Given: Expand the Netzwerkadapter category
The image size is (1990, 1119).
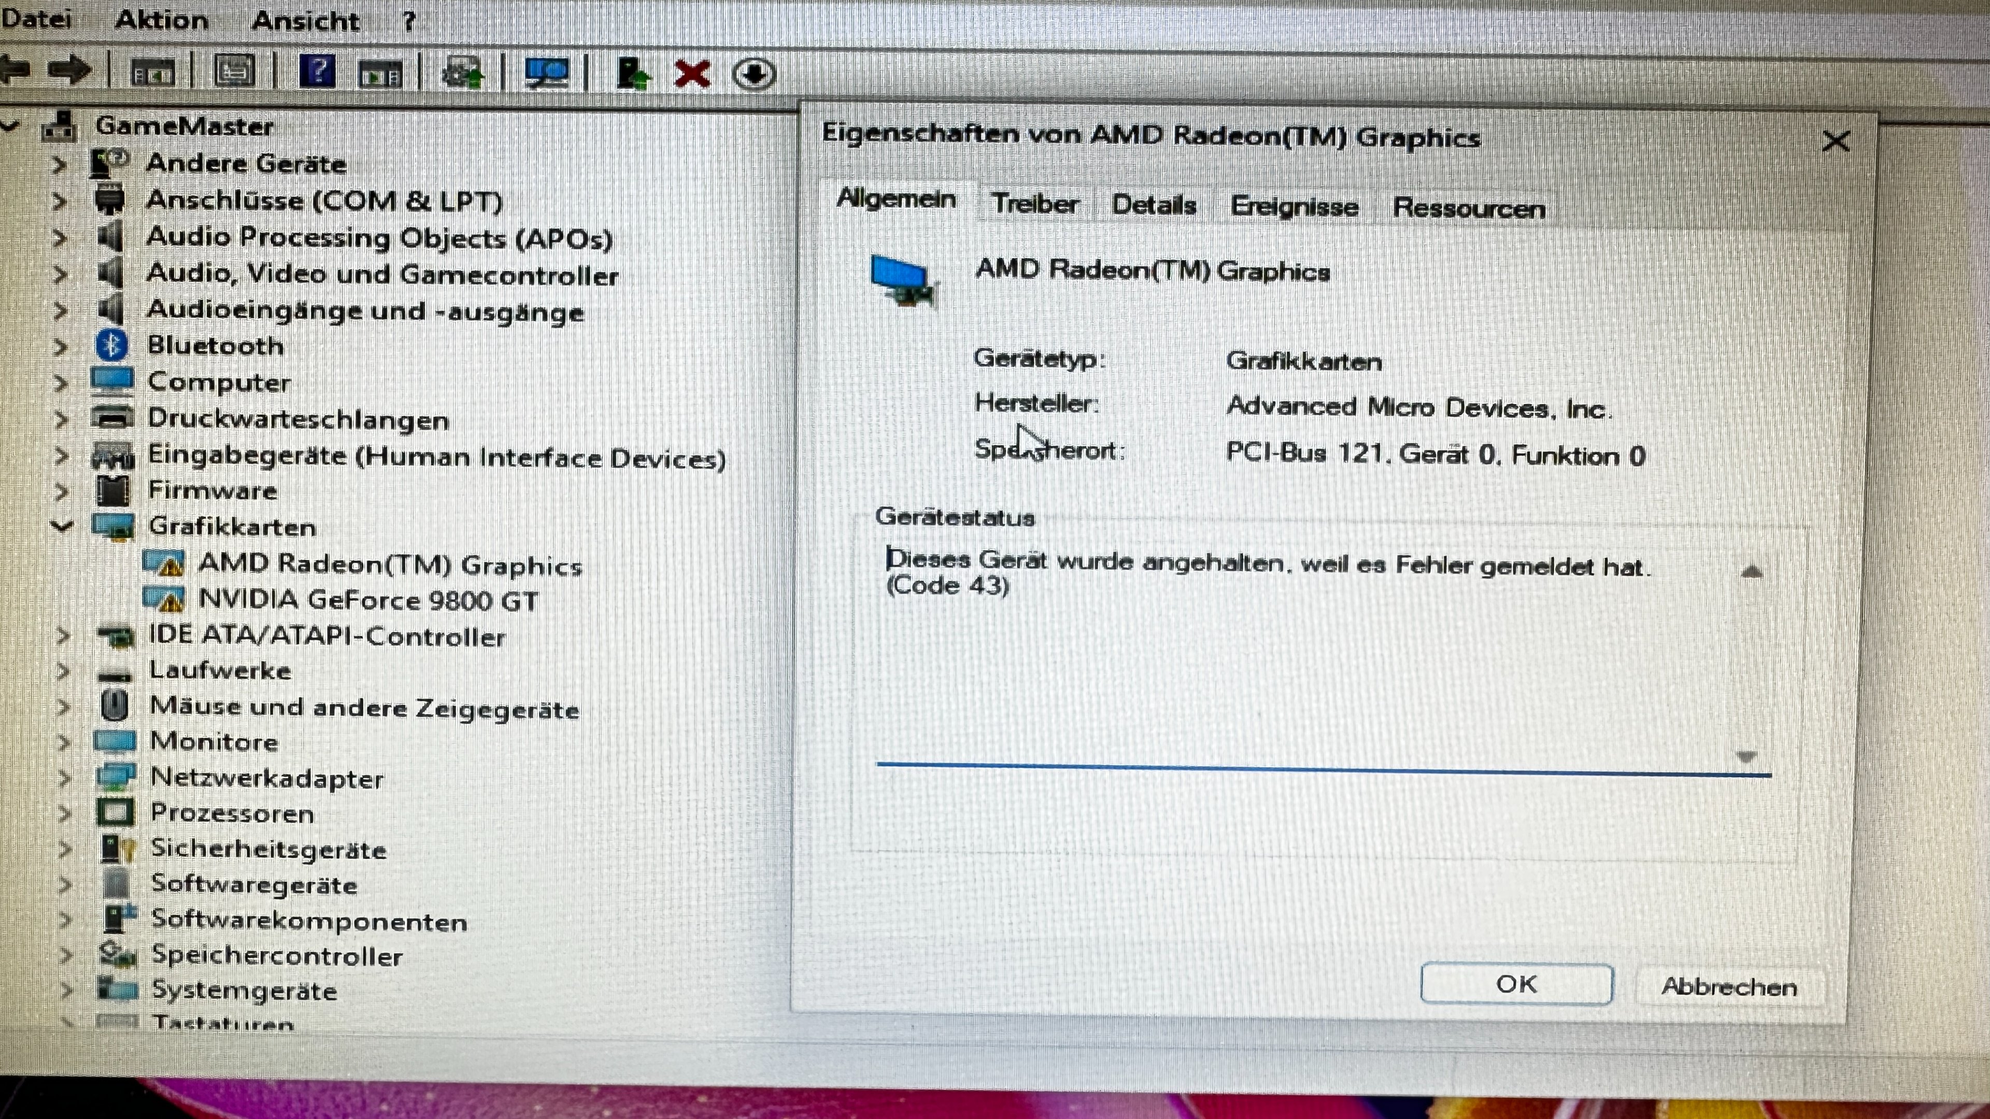Looking at the screenshot, I should click(64, 778).
